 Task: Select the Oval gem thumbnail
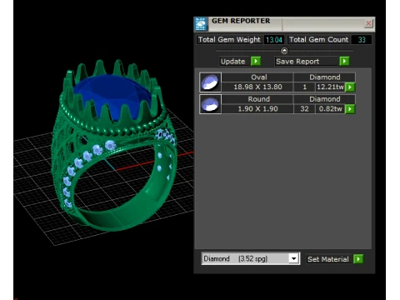coord(210,82)
